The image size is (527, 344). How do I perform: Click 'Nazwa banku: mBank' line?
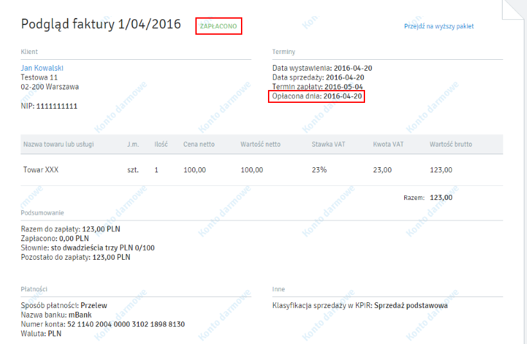(x=56, y=315)
